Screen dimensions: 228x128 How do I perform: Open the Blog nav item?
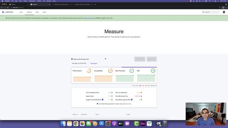[37, 12]
